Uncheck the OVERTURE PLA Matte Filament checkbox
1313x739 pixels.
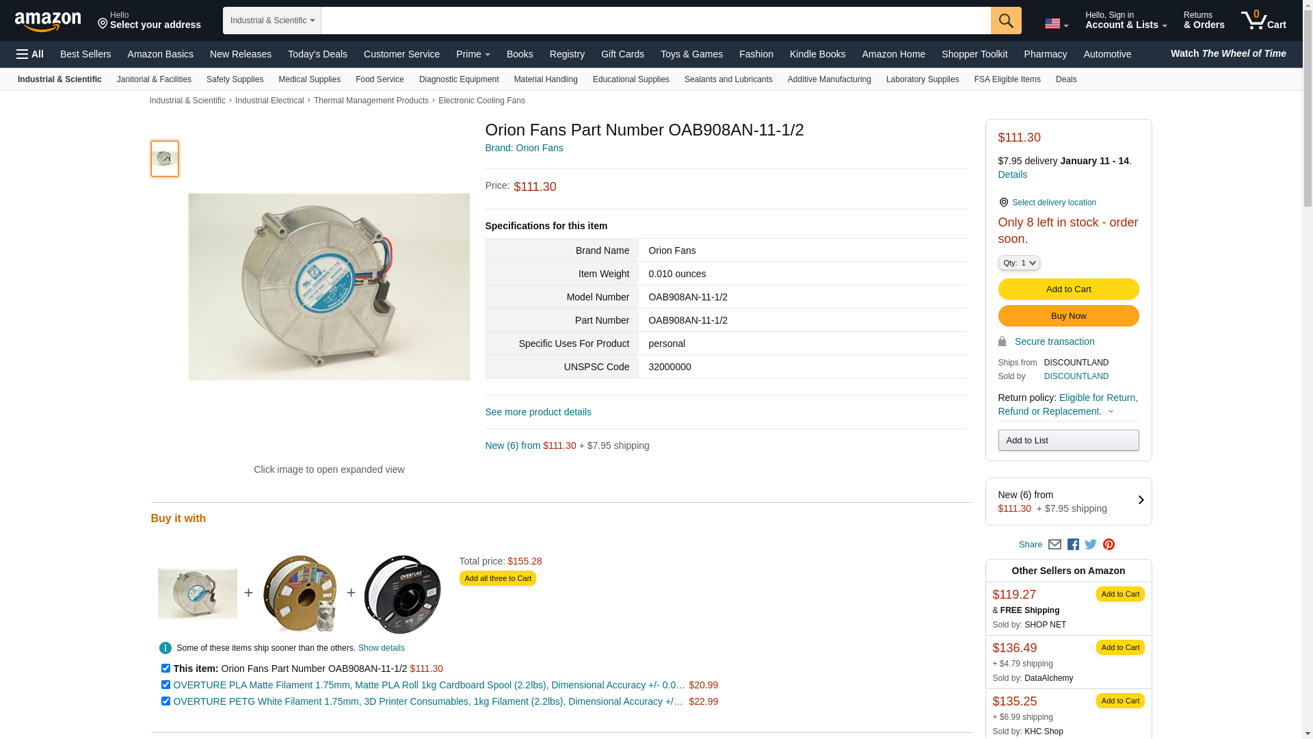(165, 684)
